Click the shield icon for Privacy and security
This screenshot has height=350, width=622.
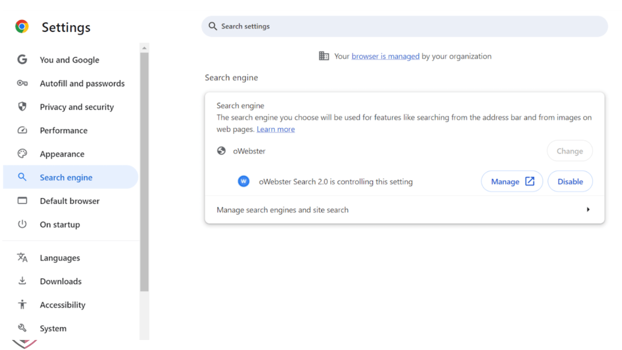(22, 107)
